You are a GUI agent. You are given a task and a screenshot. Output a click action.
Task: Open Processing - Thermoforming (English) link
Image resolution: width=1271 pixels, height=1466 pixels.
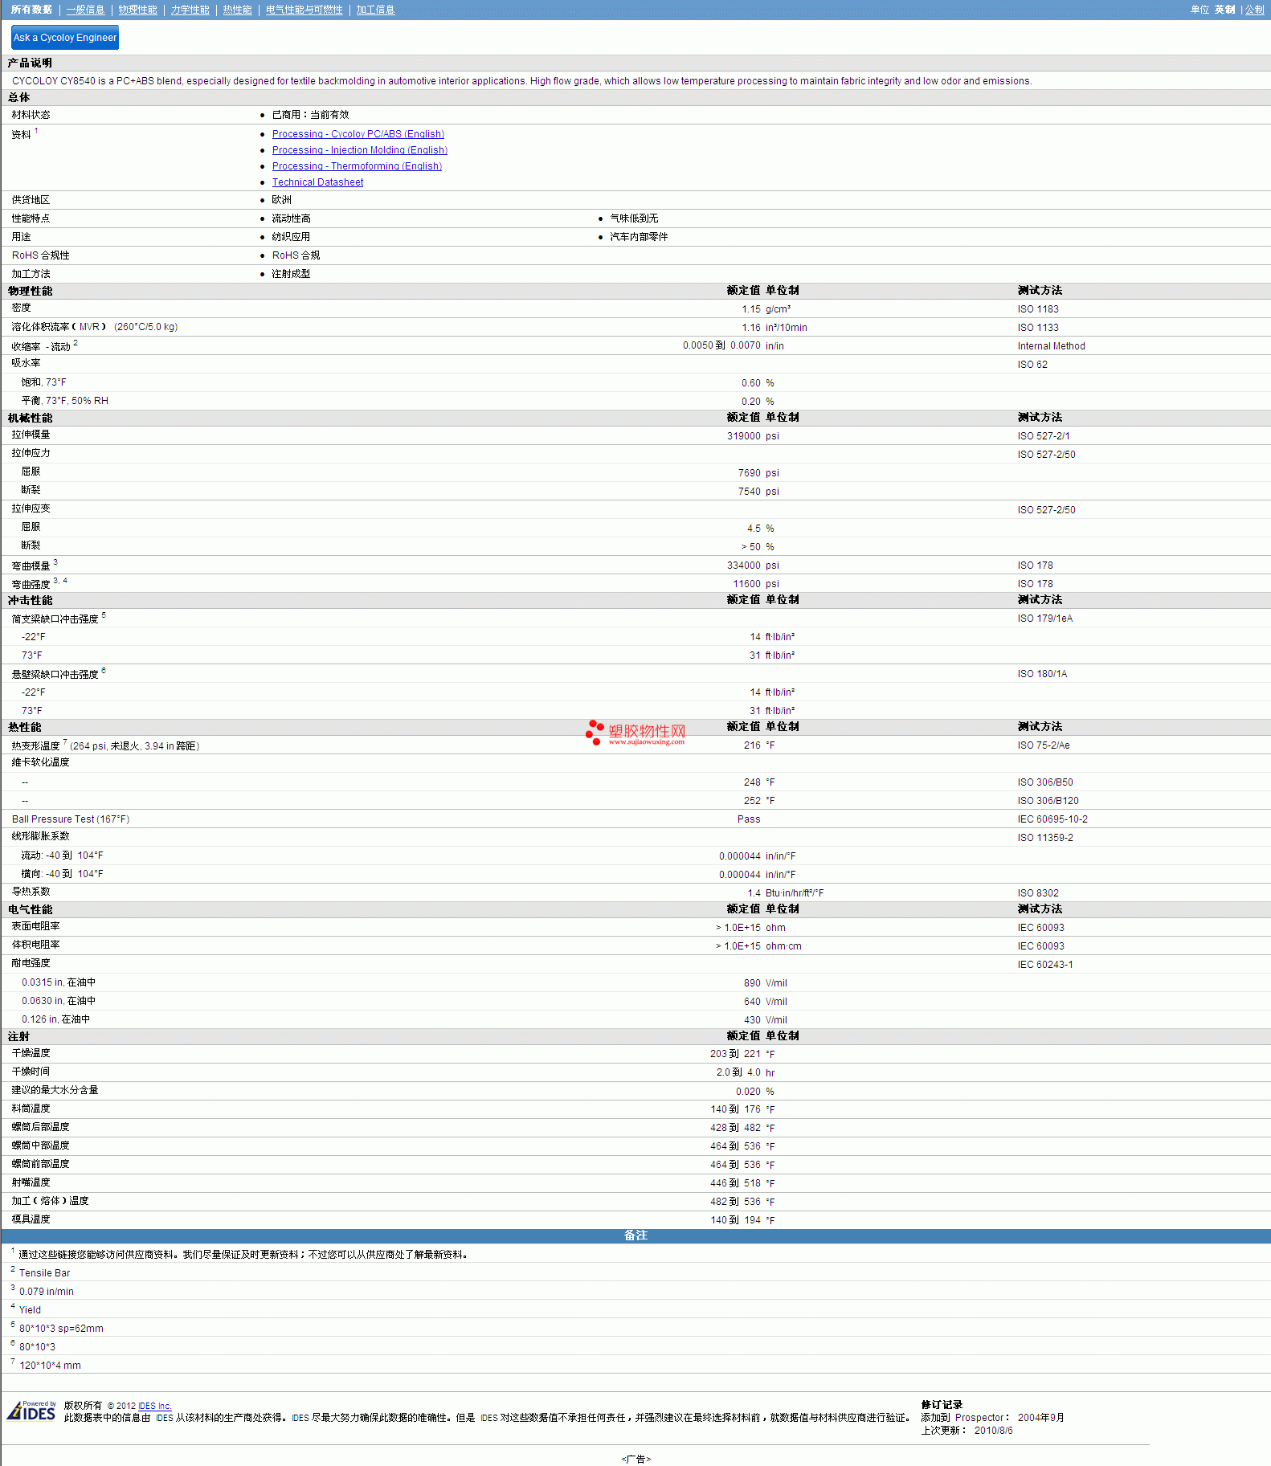coord(357,166)
